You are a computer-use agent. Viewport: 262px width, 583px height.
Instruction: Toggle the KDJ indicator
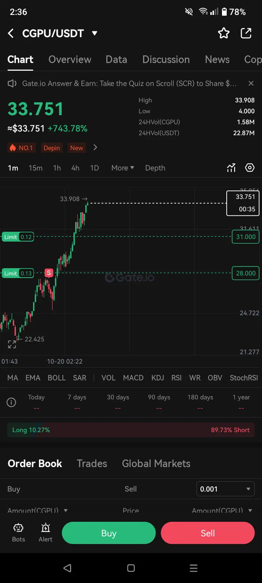click(x=158, y=378)
